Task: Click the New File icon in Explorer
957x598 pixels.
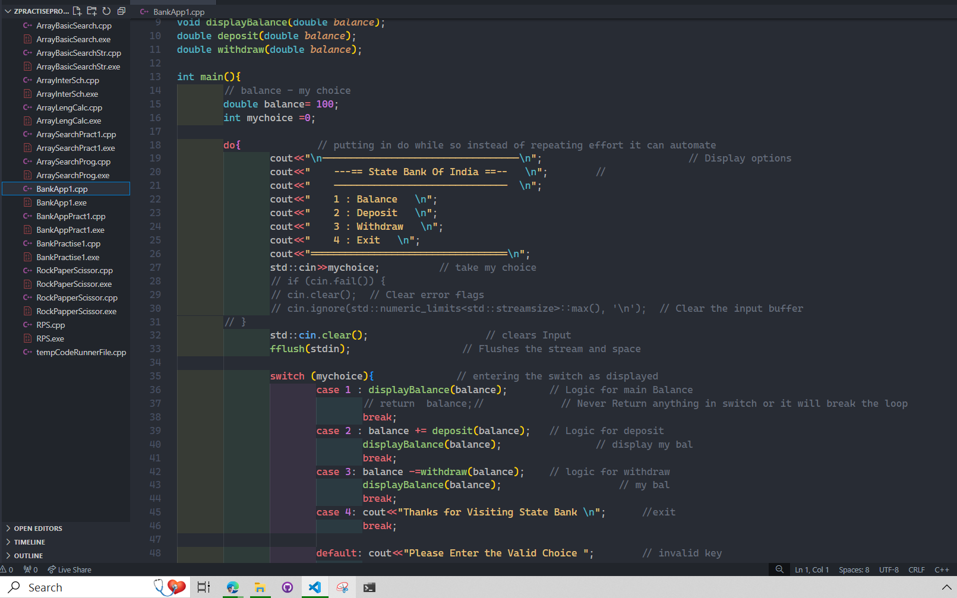Action: click(x=77, y=11)
